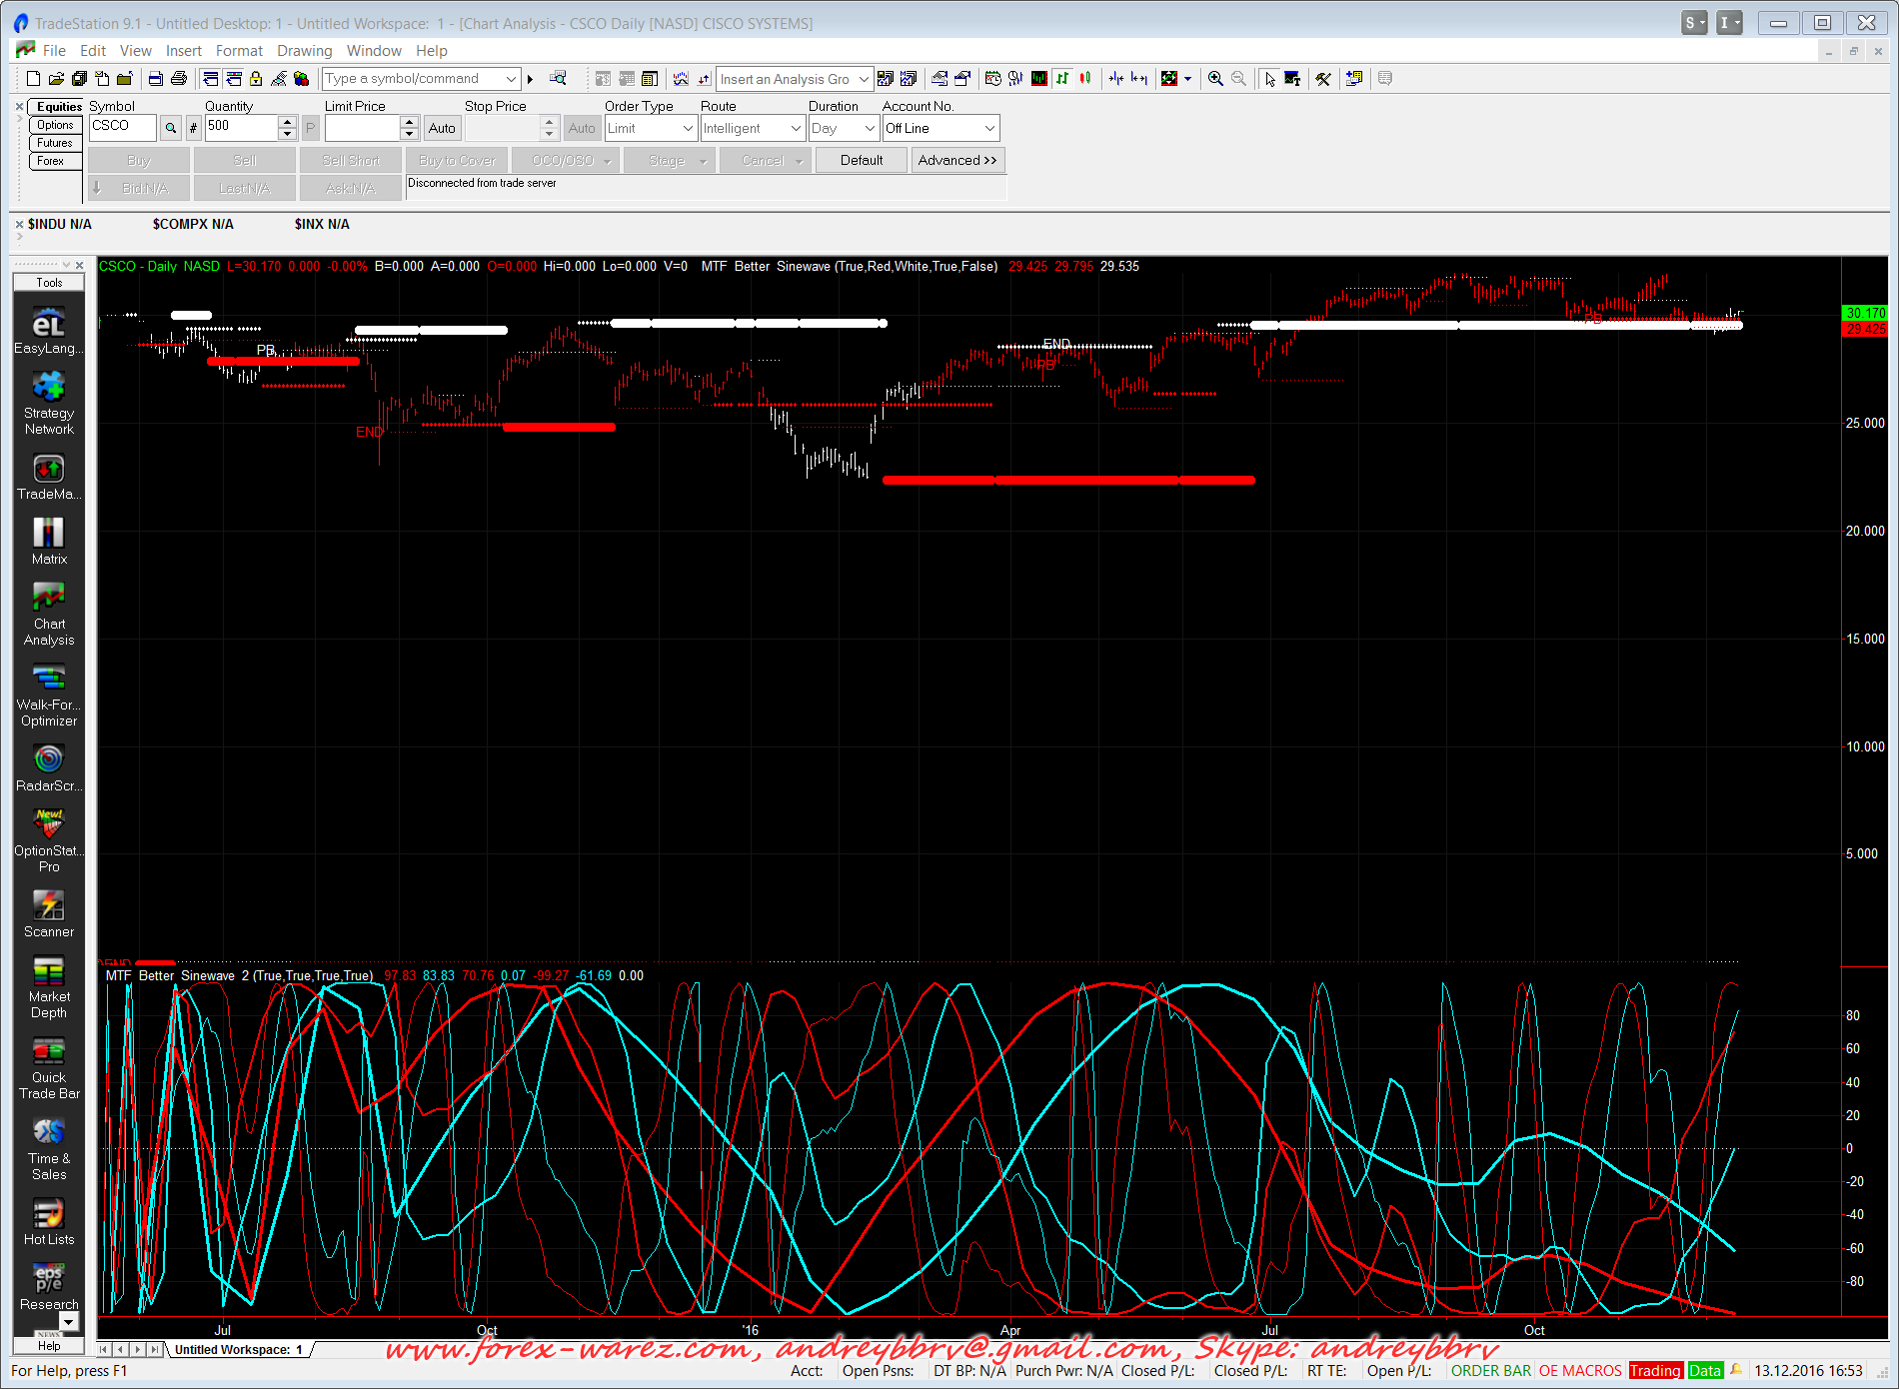Open the Drawing menu

coord(304,51)
